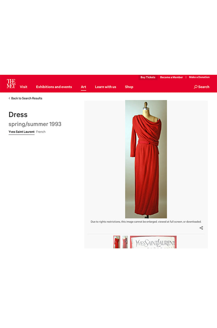Click the Dress title heading
217x328 pixels.
coord(18,114)
